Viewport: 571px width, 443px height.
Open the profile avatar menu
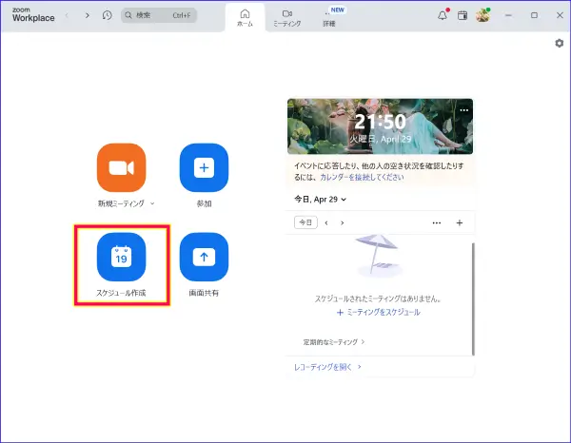point(482,15)
